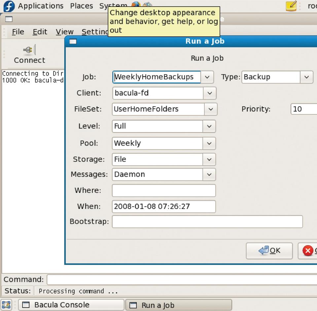Image resolution: width=317 pixels, height=311 pixels.
Task: Click the OK button
Action: [269, 251]
